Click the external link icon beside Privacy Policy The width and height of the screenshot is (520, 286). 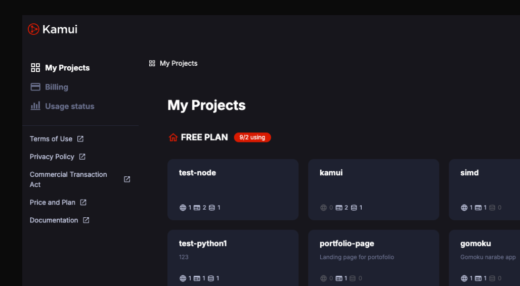point(82,157)
